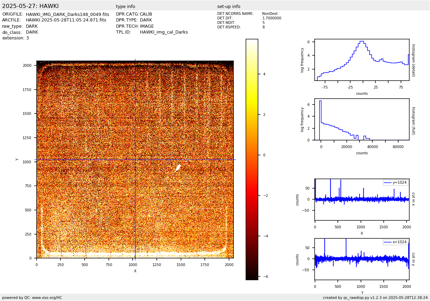Image resolution: width=430 pixels, height=301 pixels.
Task: Click the heat-map colorbar beside the image
Action: [252, 159]
